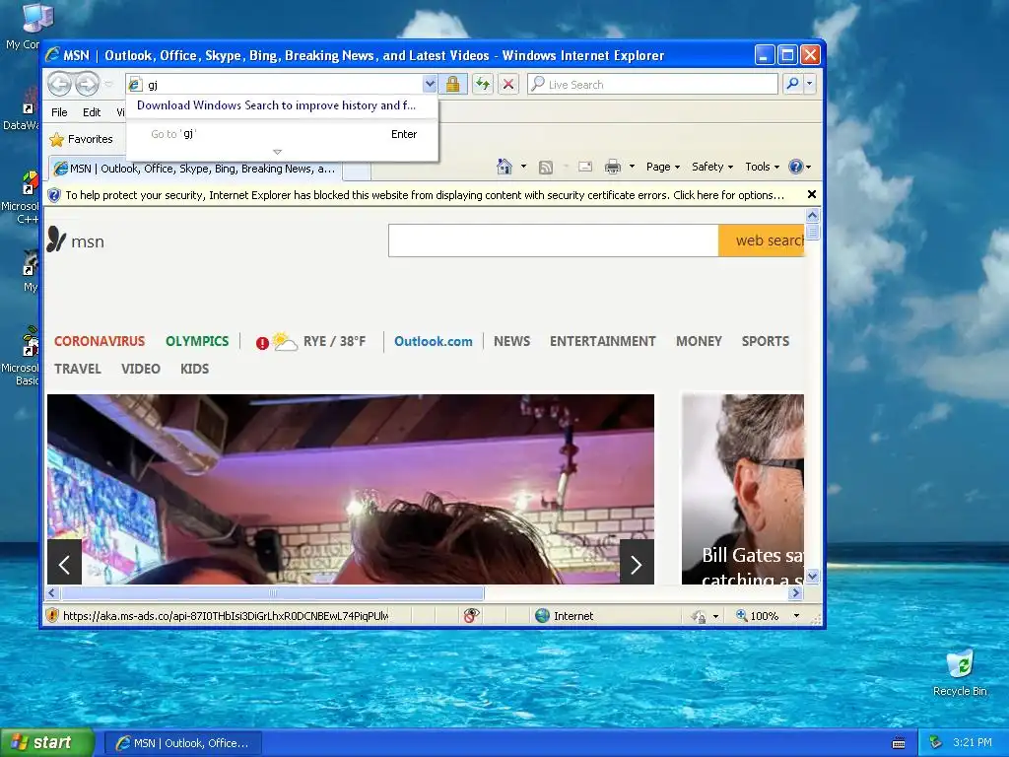Open the zoom level dropdown arrow

[796, 616]
